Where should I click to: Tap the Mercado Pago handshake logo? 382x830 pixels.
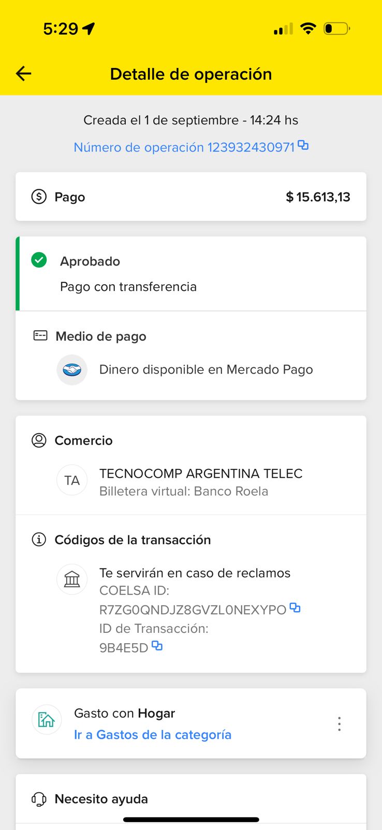tap(72, 370)
